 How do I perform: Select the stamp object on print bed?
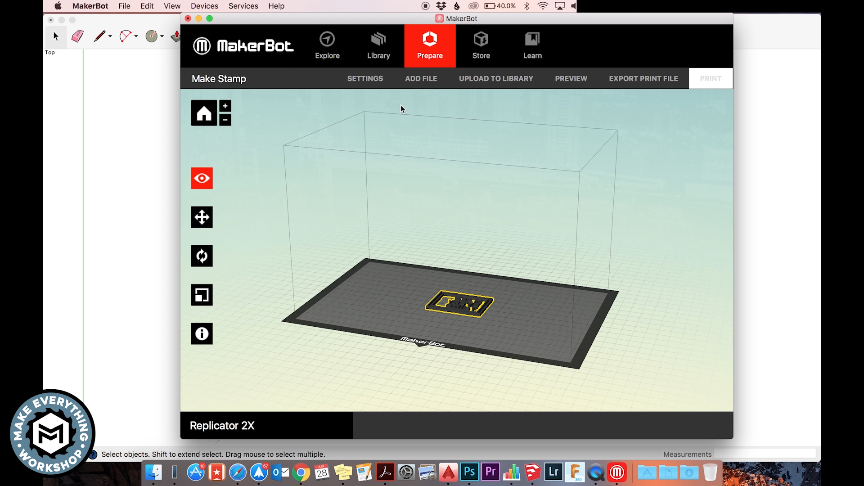[459, 303]
